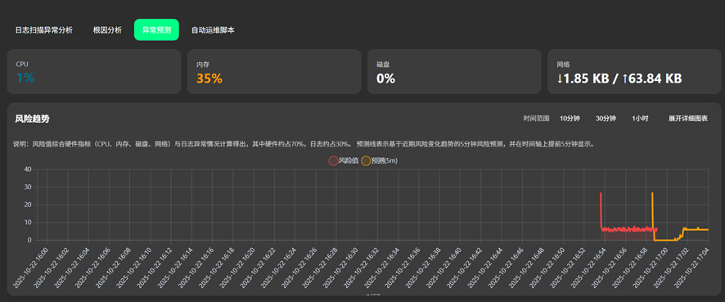
Task: Click the 风险趋势 heading
Action: (x=33, y=119)
